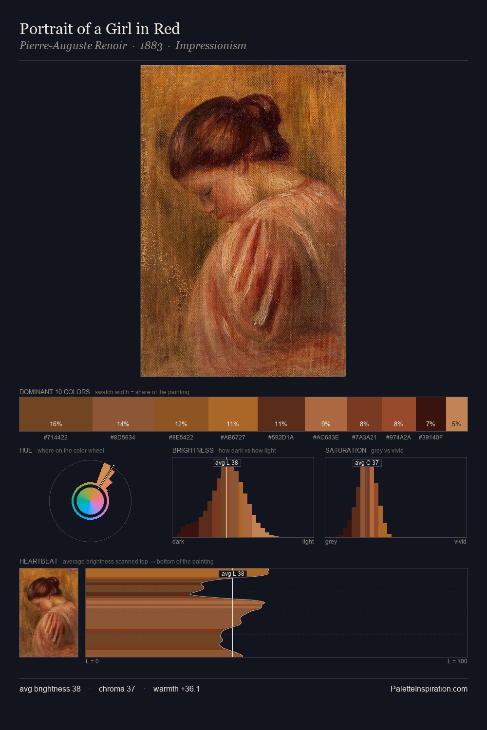Click 'grey vs vivid' caption

pos(387,451)
